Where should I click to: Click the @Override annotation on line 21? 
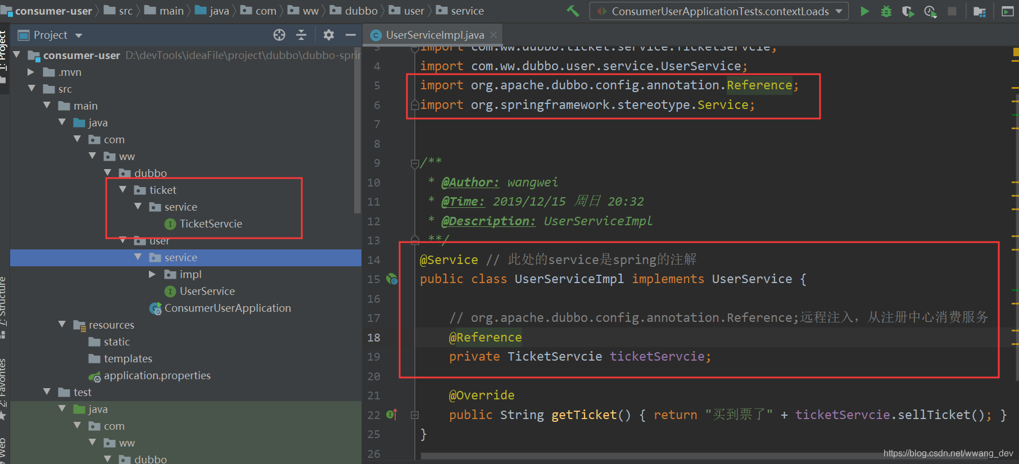pos(482,395)
